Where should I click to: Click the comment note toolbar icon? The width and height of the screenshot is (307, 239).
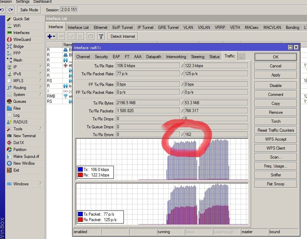pyautogui.click(x=90, y=36)
